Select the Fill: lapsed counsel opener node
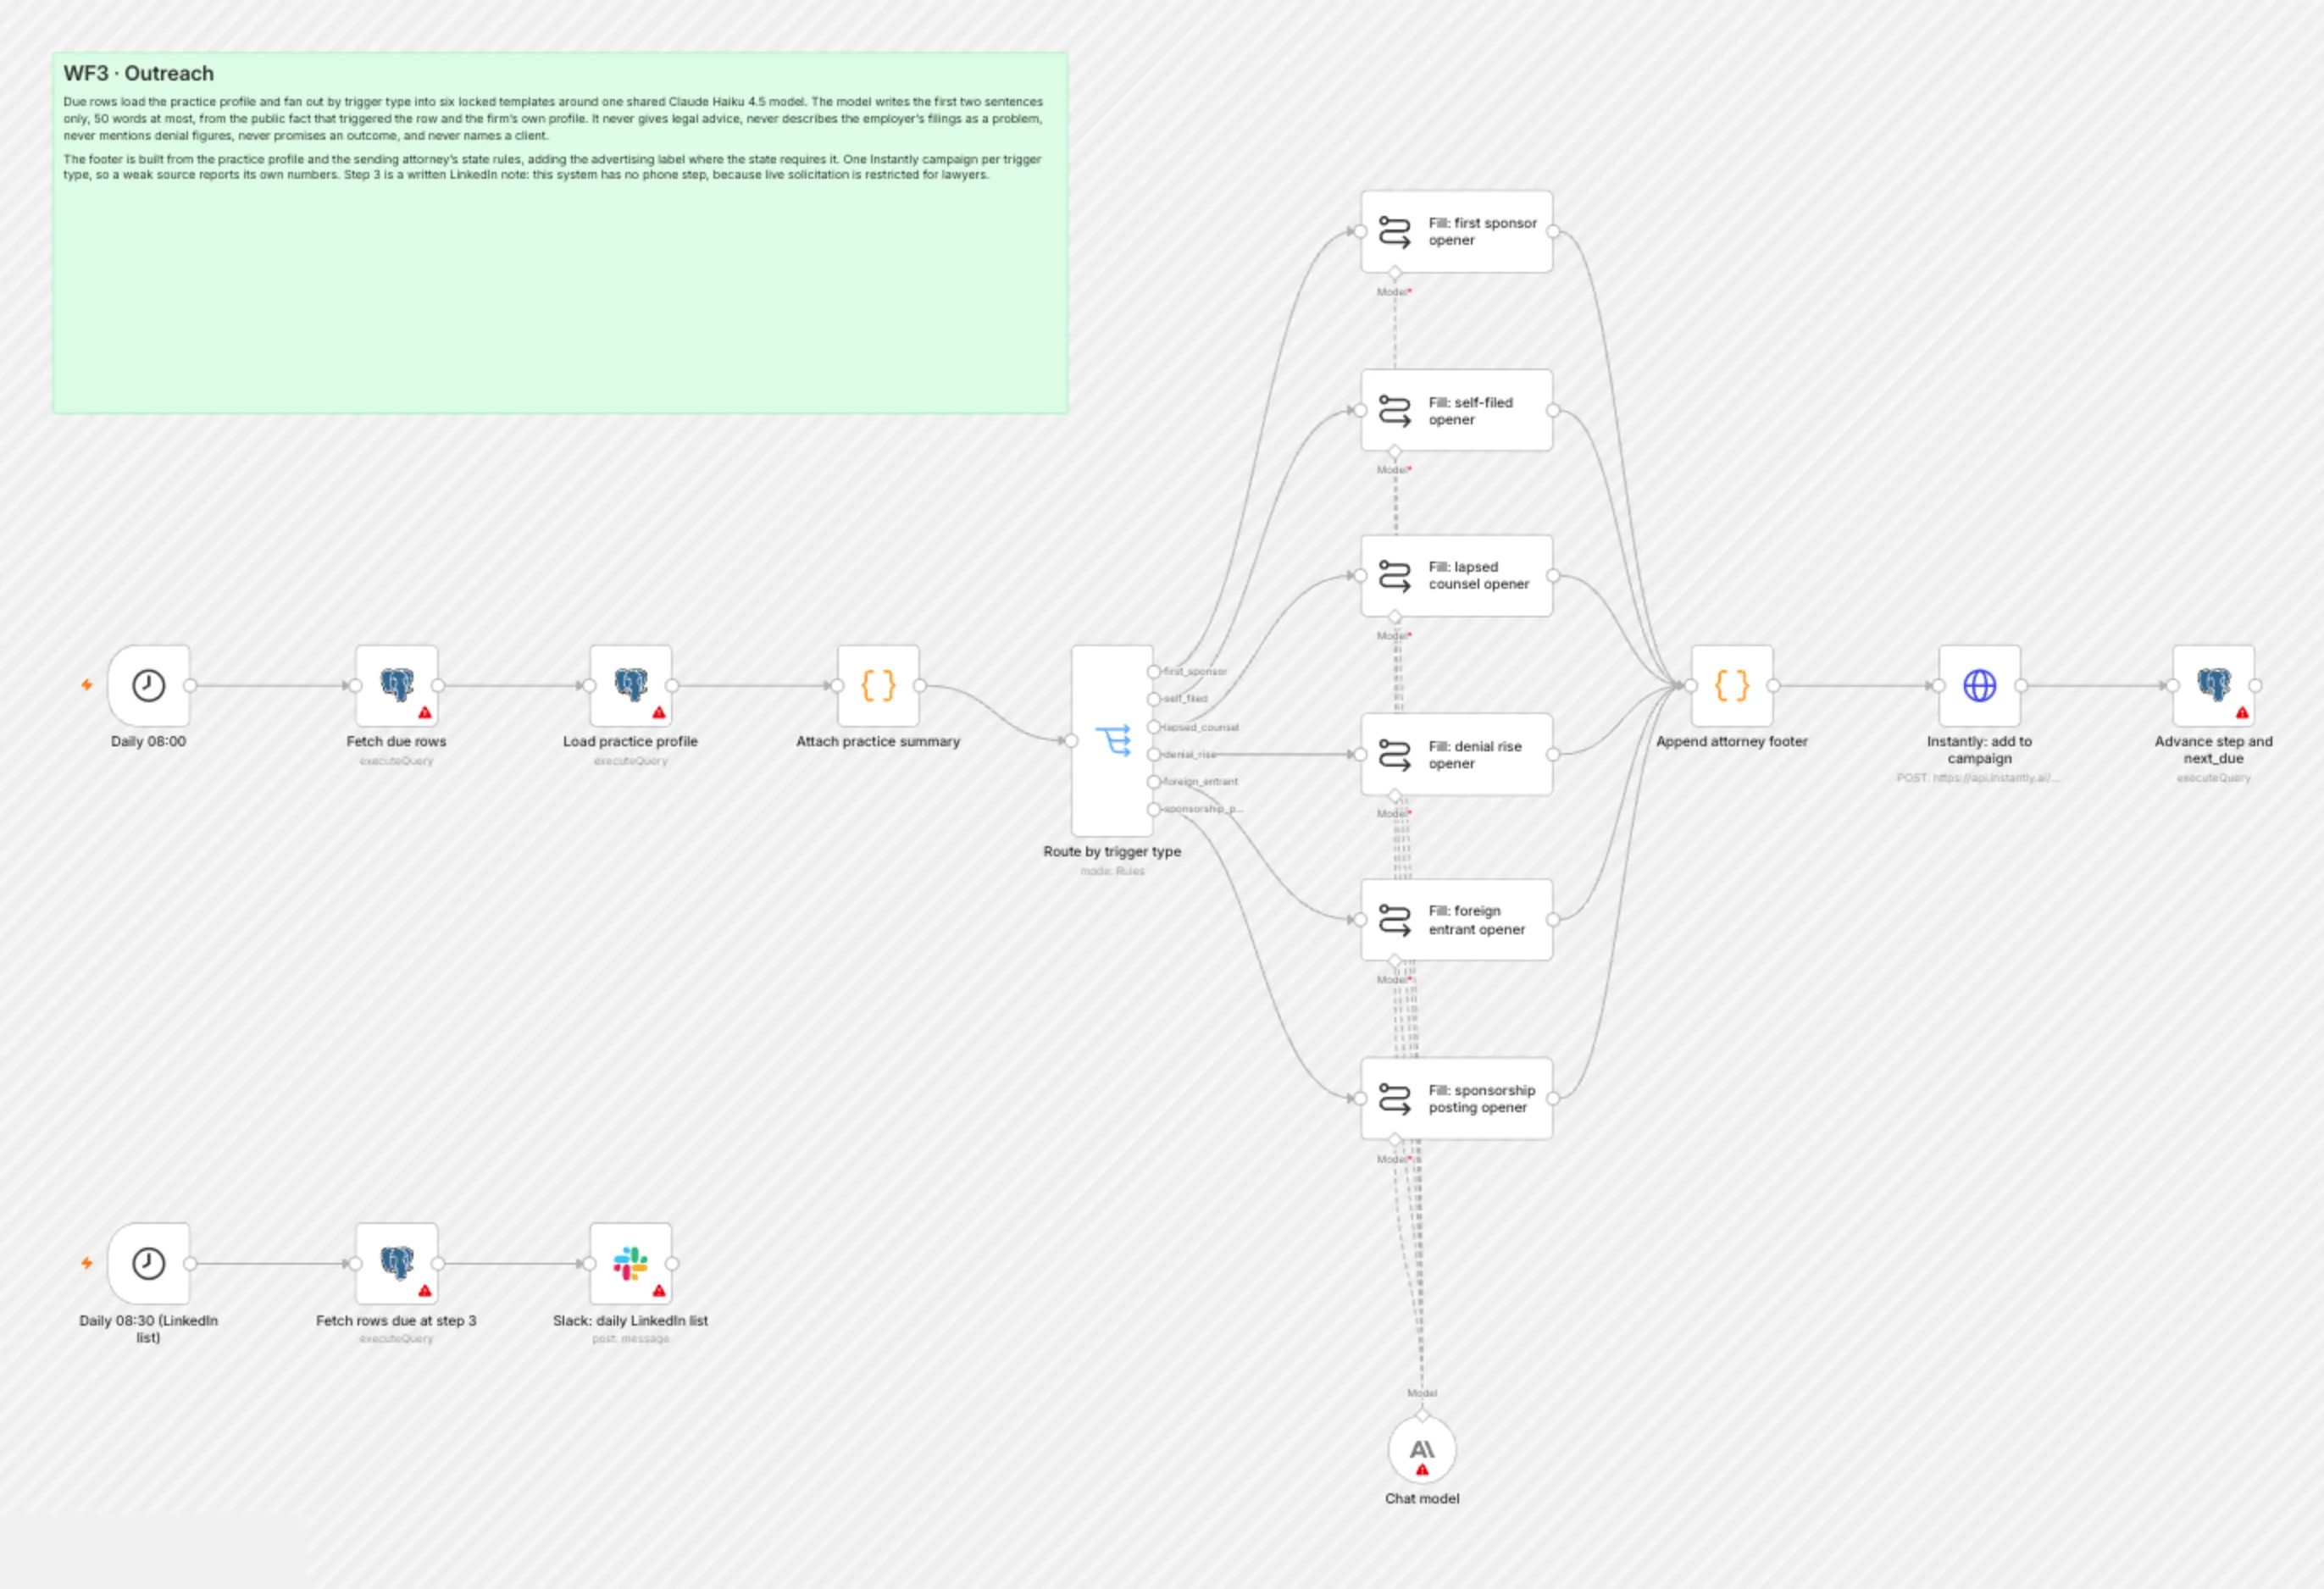Image resolution: width=2324 pixels, height=1589 pixels. (1456, 575)
